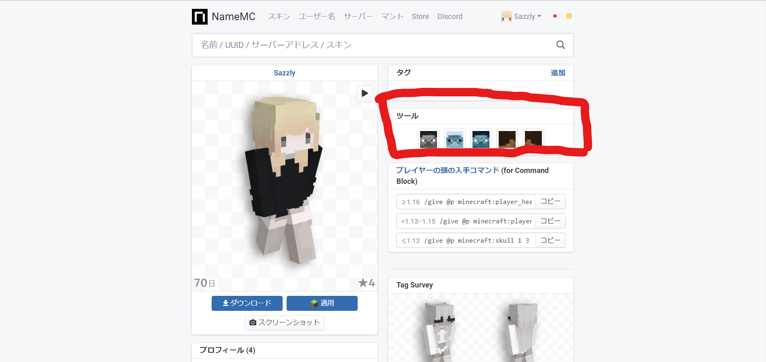
Task: Open the スキン menu
Action: [x=279, y=17]
